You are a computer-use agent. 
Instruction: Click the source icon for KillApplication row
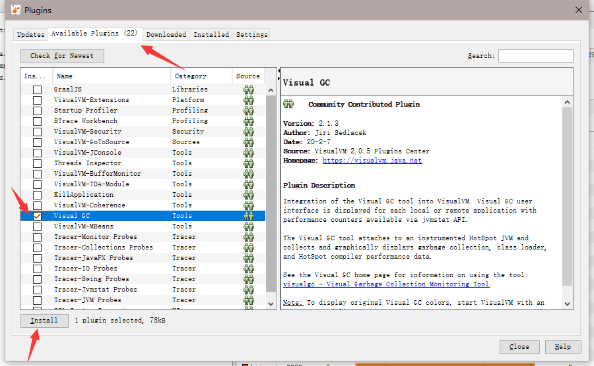tap(249, 195)
